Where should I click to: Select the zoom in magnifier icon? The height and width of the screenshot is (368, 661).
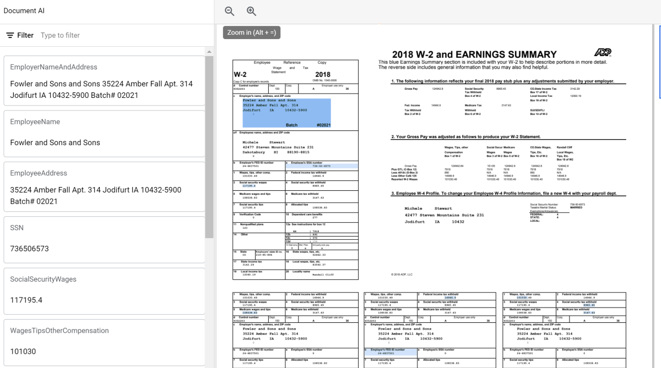point(252,11)
